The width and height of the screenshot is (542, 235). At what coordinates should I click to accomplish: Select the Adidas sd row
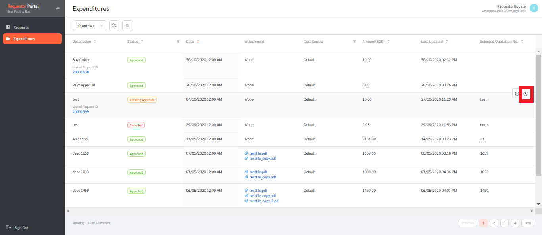click(x=300, y=139)
